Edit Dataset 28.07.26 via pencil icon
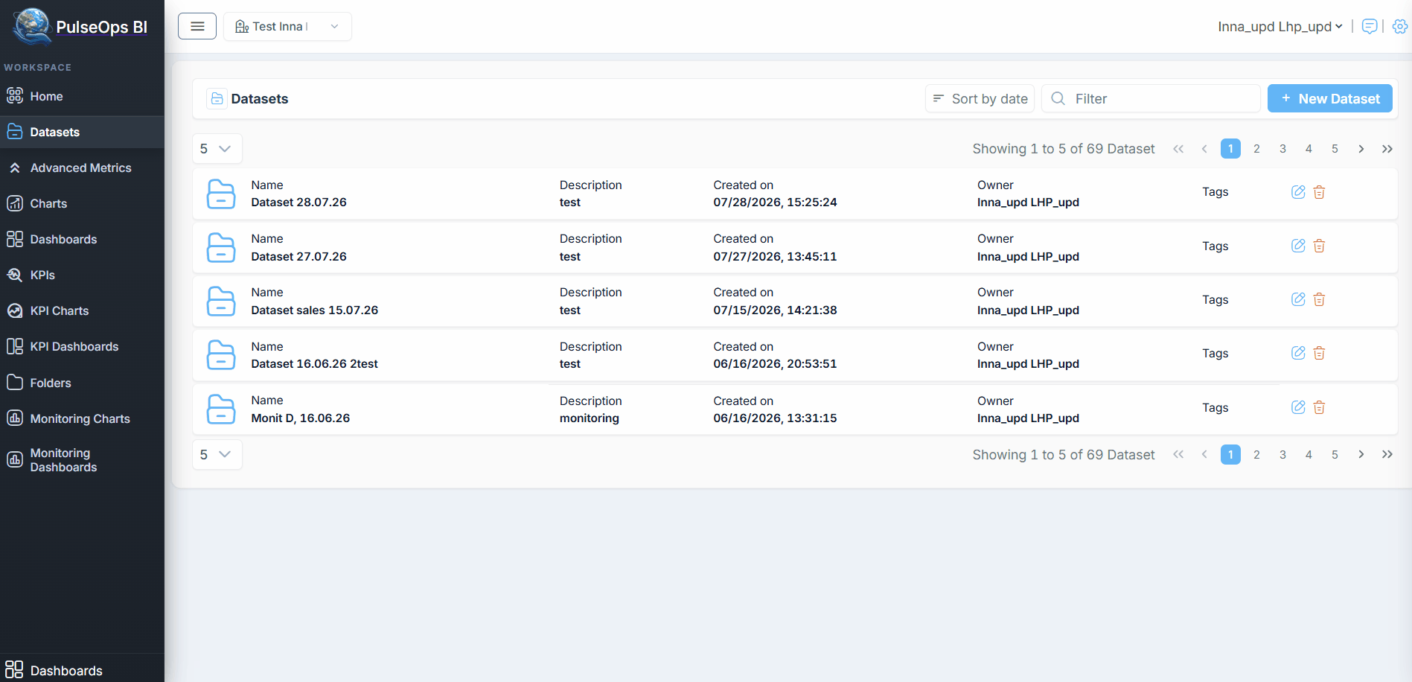The height and width of the screenshot is (682, 1412). 1298,192
